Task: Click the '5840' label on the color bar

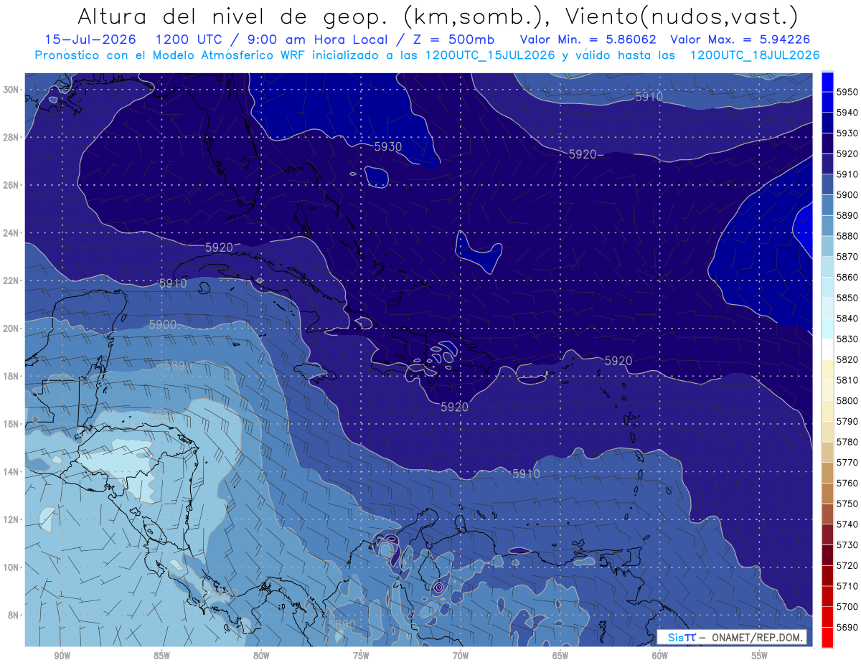Action: click(847, 319)
